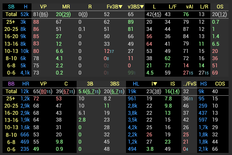The height and width of the screenshot is (155, 232).
Task: Click the v3BS column sort arrow
Action: click(142, 7)
